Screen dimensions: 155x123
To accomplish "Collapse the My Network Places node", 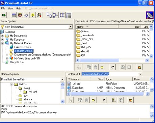I will pos(2,43).
